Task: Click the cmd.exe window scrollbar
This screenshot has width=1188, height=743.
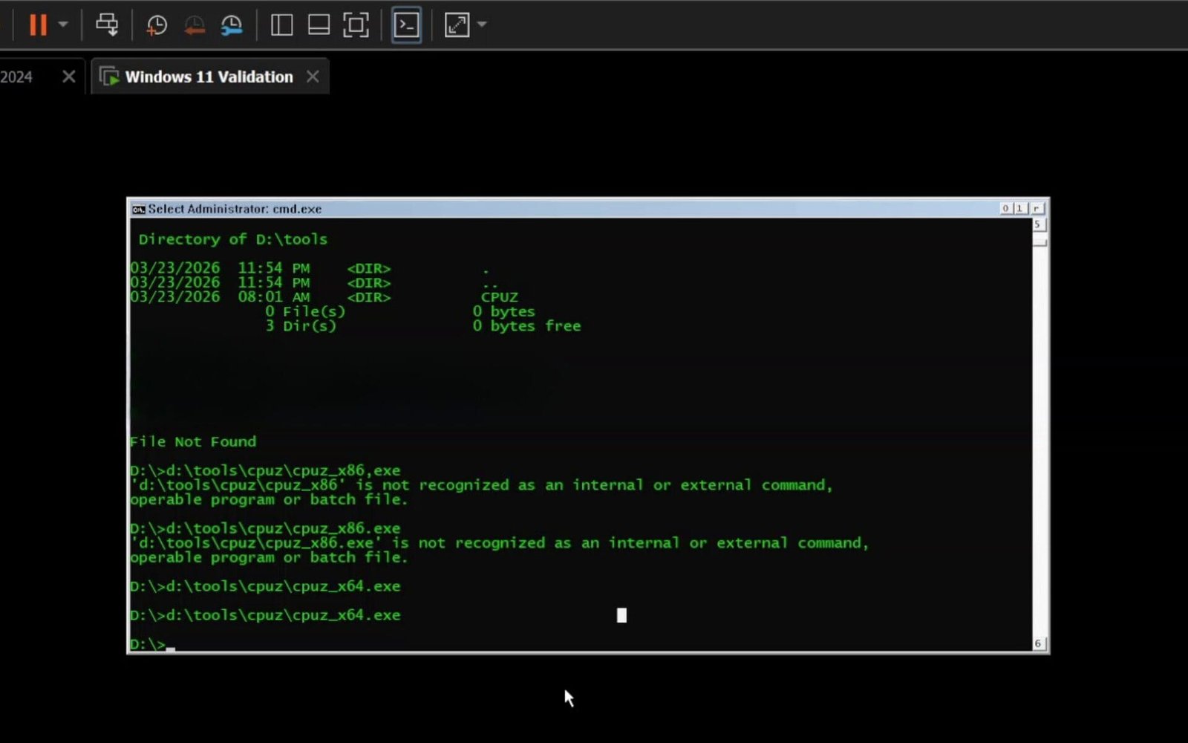Action: click(x=1037, y=431)
